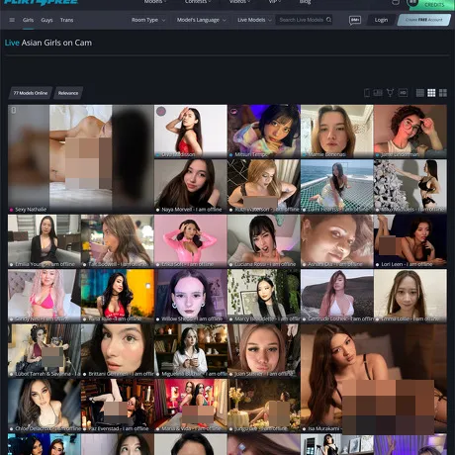Click Create FREE Account button
Viewport: 455px width, 455px height.
tap(423, 20)
